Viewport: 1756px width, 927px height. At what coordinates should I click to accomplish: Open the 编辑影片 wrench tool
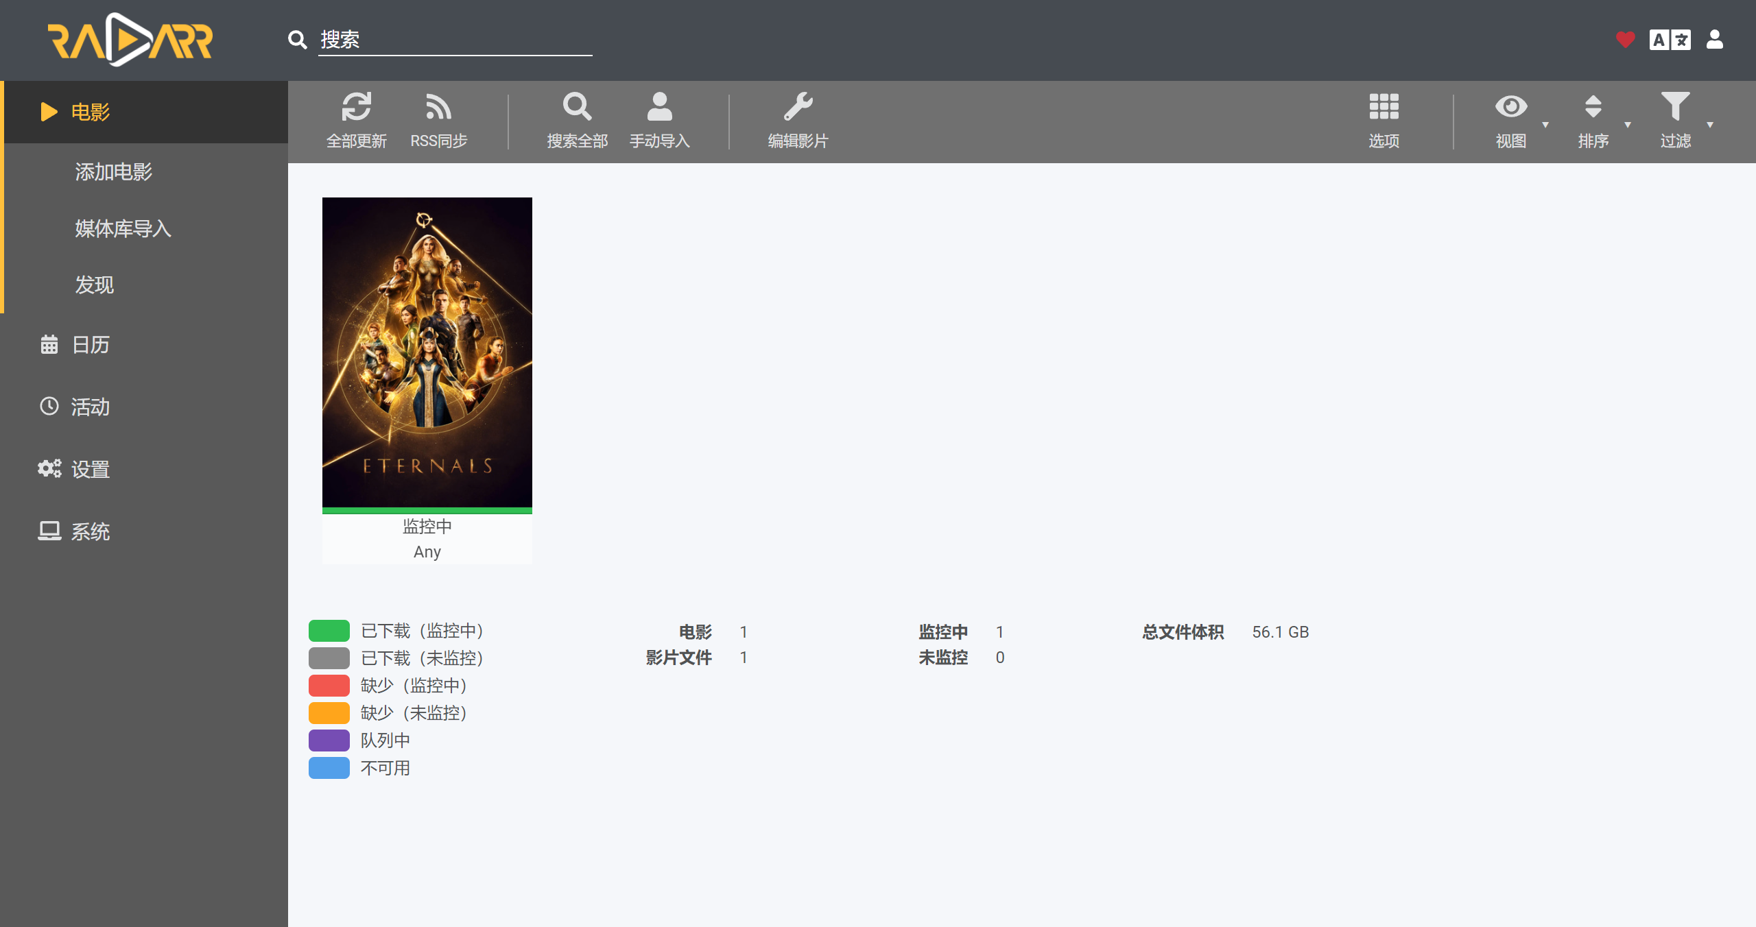point(798,108)
